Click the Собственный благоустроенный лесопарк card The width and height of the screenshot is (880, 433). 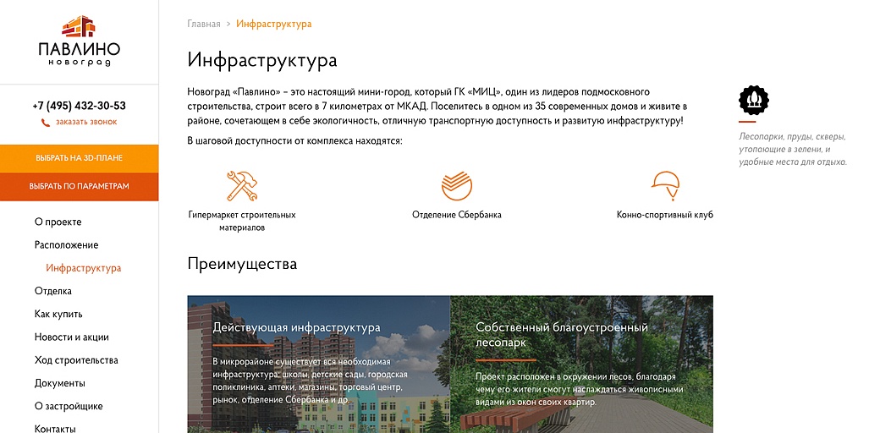[x=581, y=364]
